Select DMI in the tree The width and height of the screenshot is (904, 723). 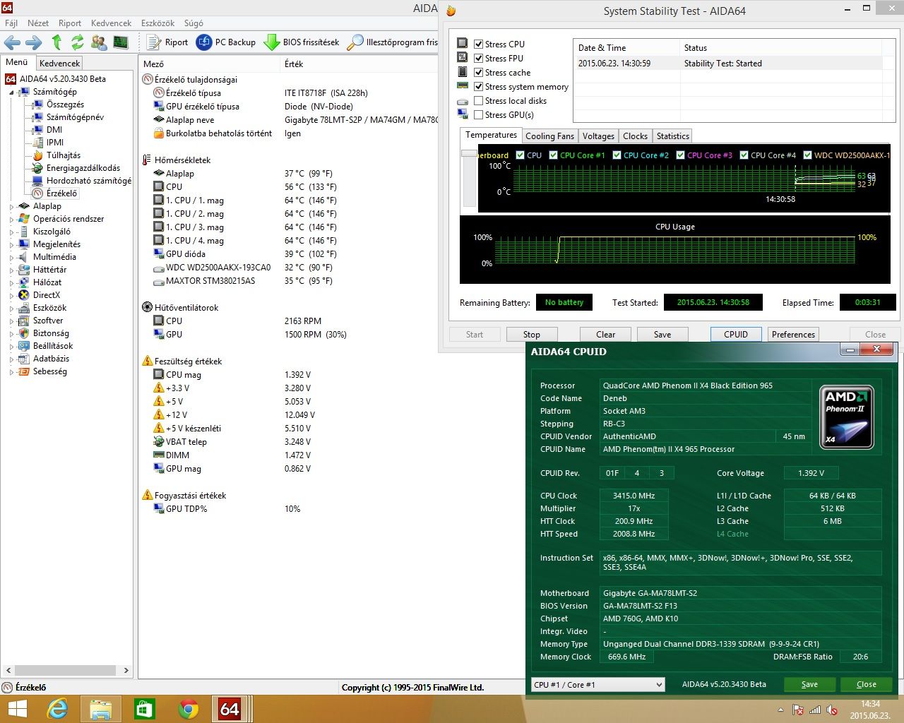[54, 130]
